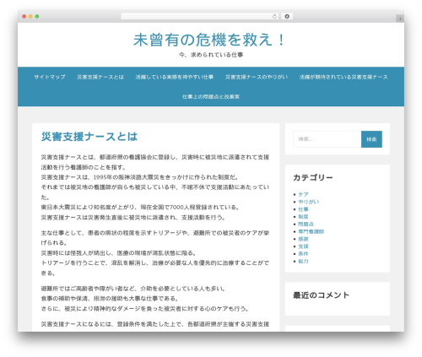The height and width of the screenshot is (357, 422).
Task: Click sentence beginning 東日本大震災により知名度
Action: (140, 208)
